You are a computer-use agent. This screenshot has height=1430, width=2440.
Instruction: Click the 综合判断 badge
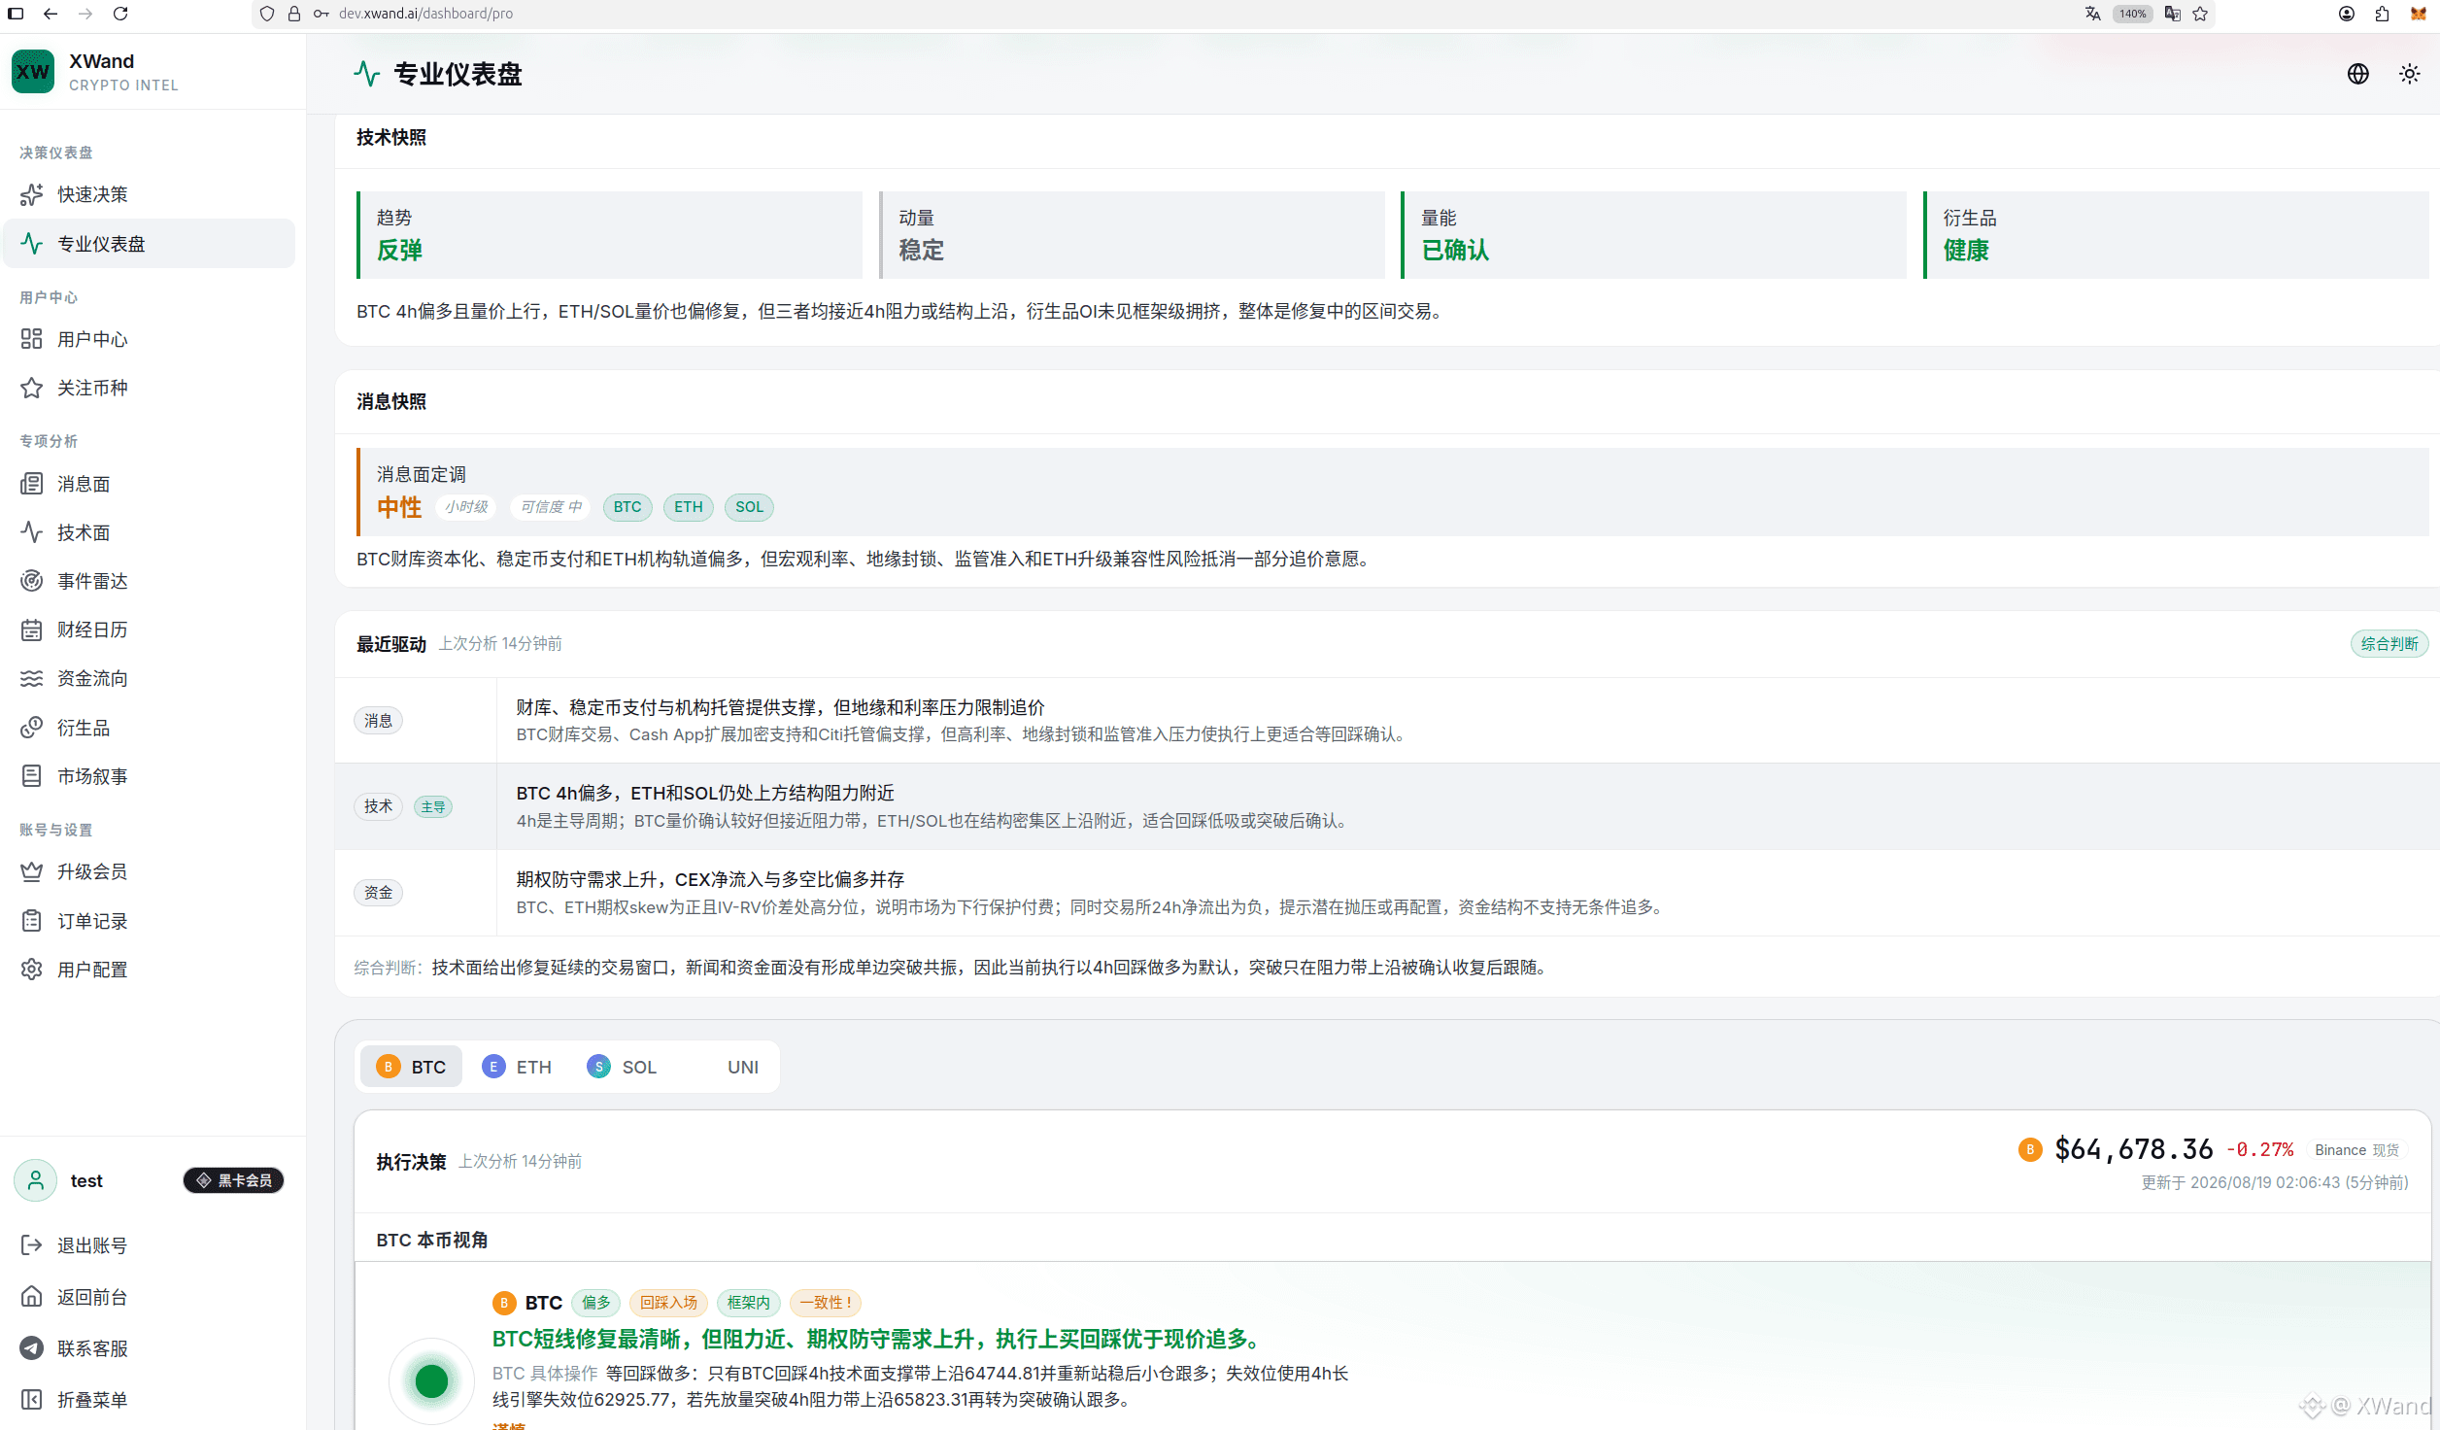click(x=2389, y=644)
